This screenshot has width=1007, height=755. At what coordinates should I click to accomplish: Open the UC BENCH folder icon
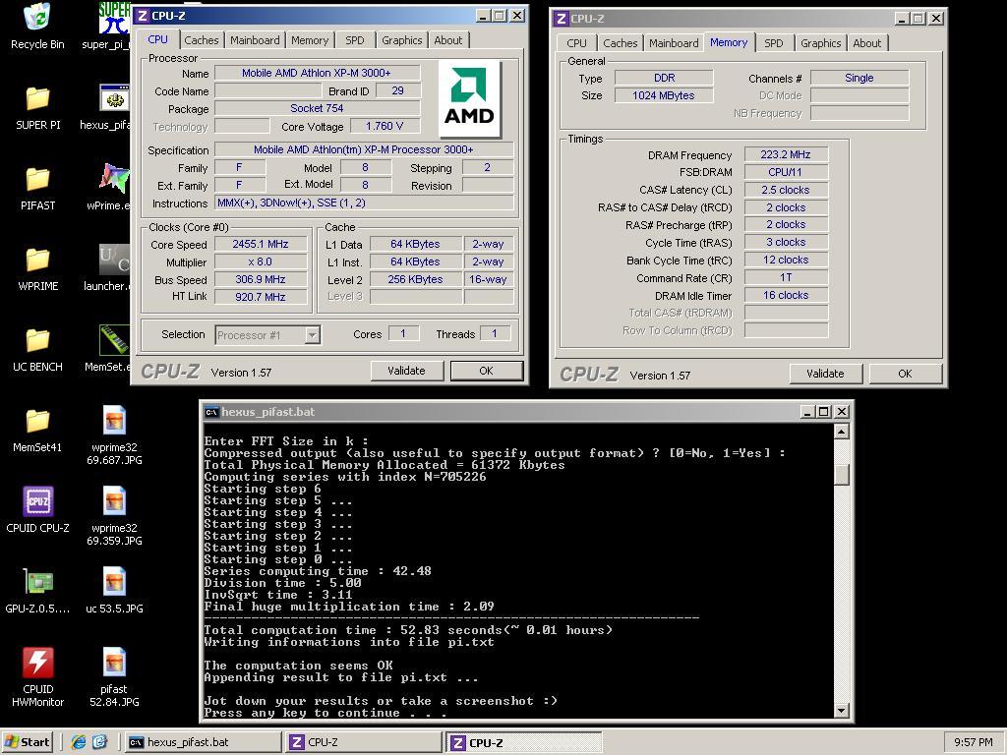[37, 349]
